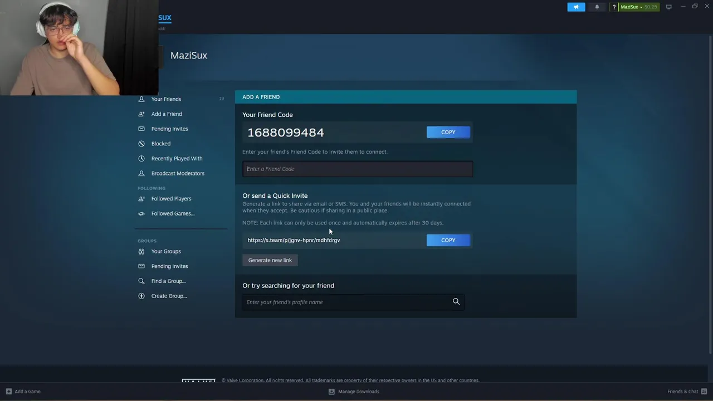Click the Followed Games megaphone icon
Viewport: 713px width, 401px height.
(x=141, y=213)
